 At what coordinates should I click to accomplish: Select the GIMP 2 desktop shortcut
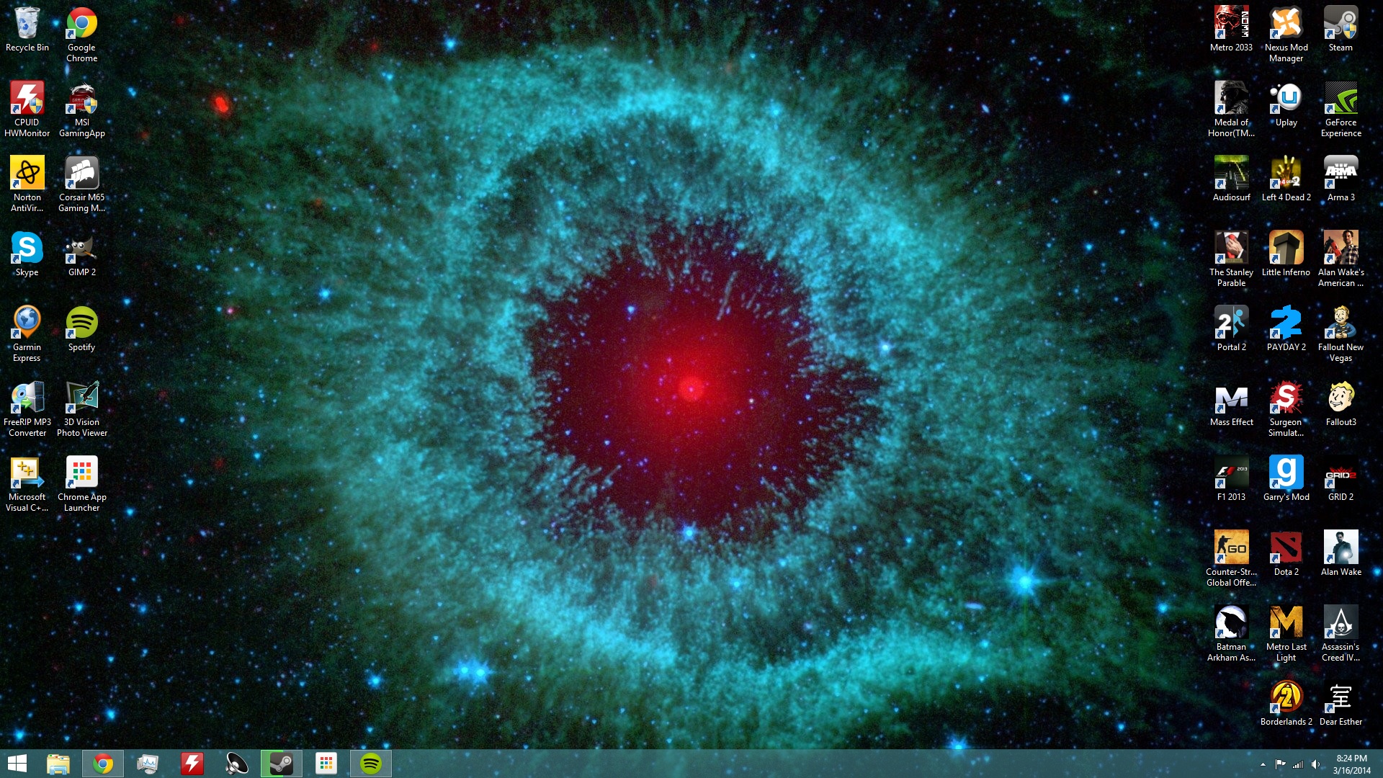(81, 250)
